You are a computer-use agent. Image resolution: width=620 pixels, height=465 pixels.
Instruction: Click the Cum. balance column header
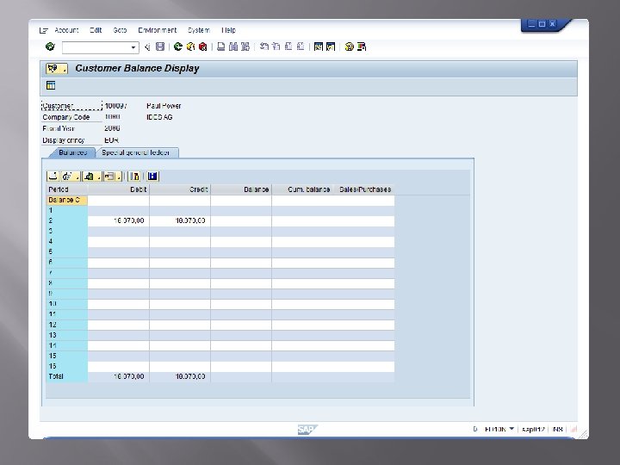coord(303,189)
